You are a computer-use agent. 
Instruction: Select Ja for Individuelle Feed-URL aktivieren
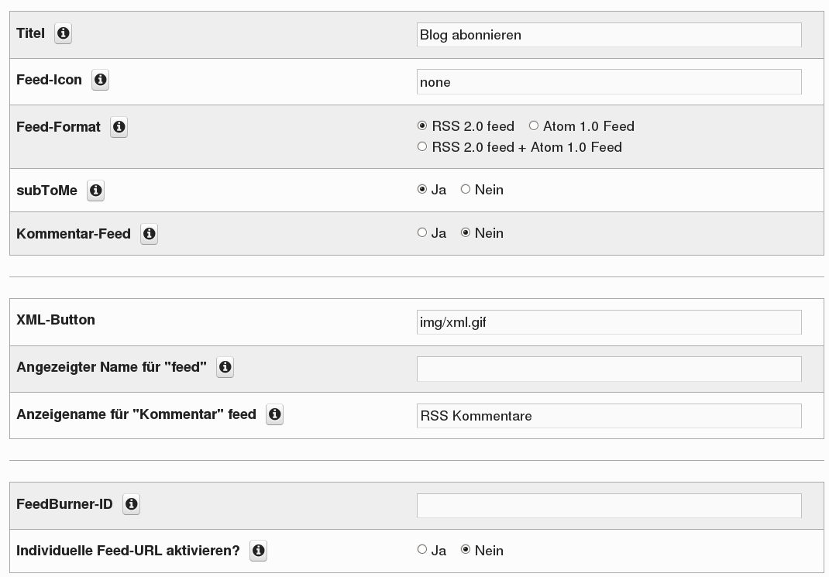coord(422,550)
